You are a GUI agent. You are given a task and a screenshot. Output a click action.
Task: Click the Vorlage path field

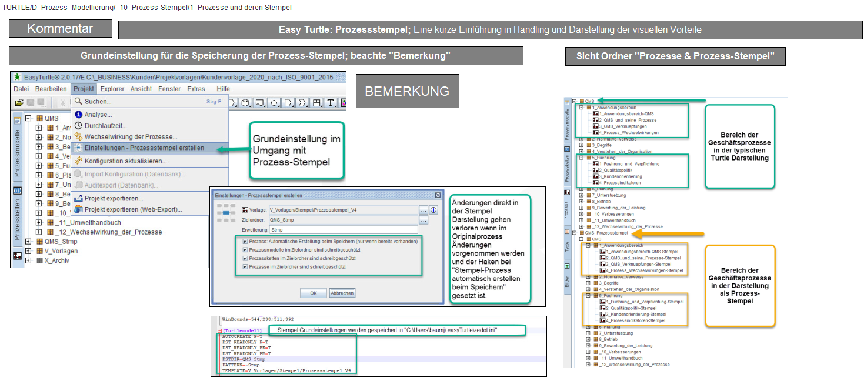click(343, 210)
